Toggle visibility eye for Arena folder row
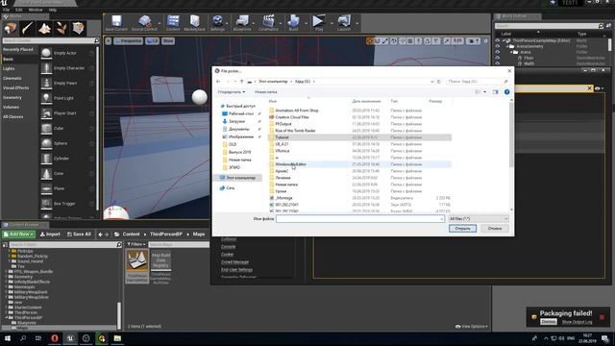Viewport: 615px width, 346px height. click(498, 52)
